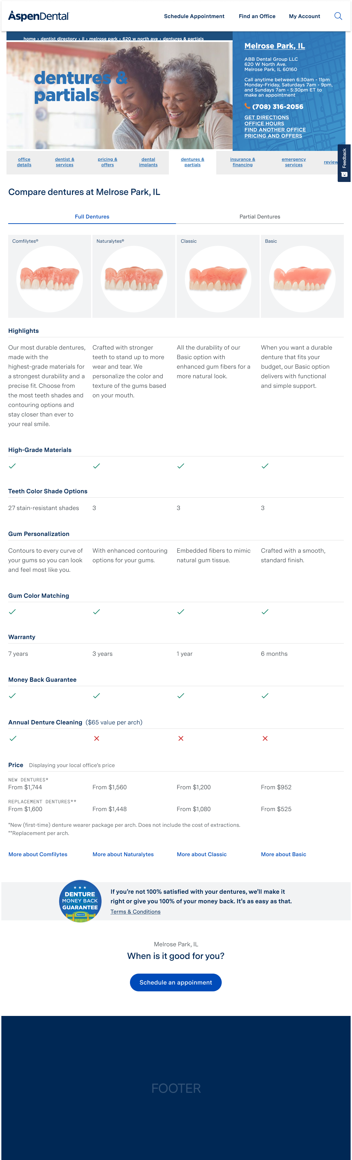Click the Denture Money Back Guarantee badge
The image size is (352, 1160).
80,901
